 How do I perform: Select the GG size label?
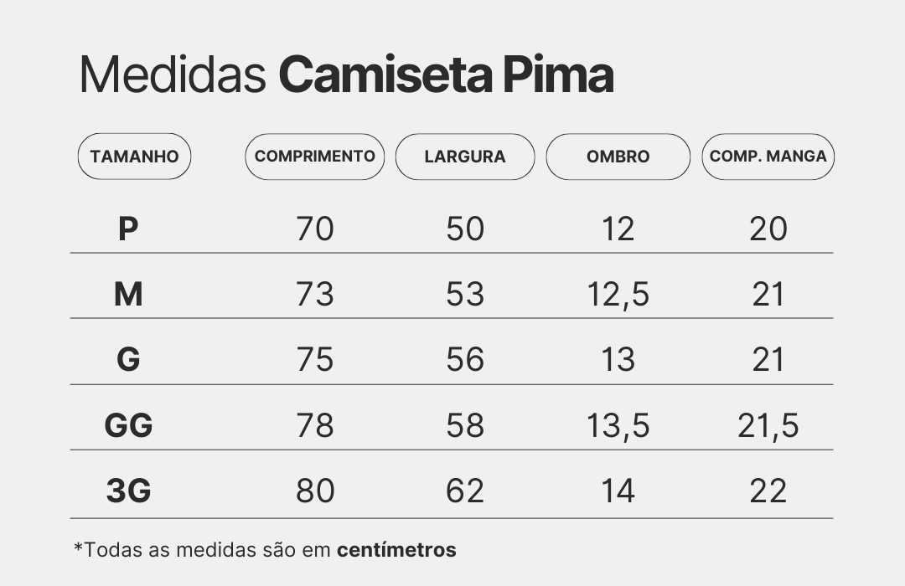pos(128,425)
